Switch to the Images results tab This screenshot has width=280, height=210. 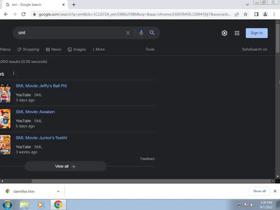coord(77,49)
